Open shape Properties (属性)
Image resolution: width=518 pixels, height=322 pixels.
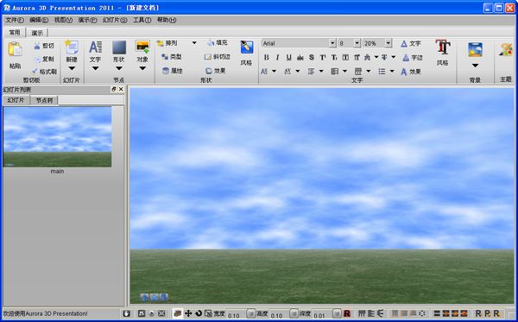tap(172, 71)
